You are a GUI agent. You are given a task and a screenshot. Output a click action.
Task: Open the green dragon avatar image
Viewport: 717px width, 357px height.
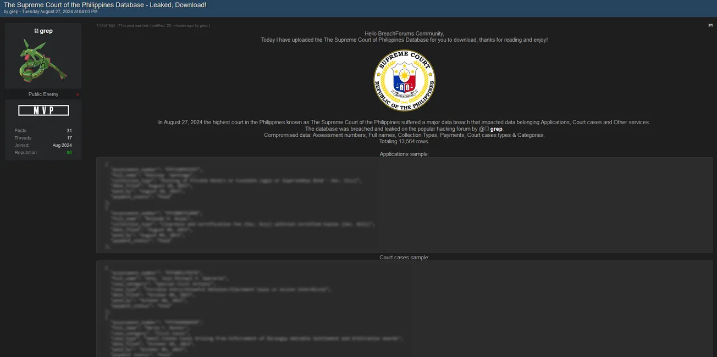[43, 60]
